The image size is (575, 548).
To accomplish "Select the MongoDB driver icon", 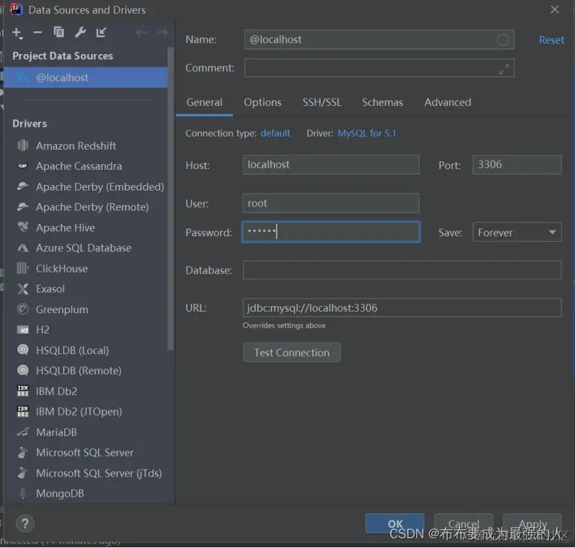I will [23, 493].
